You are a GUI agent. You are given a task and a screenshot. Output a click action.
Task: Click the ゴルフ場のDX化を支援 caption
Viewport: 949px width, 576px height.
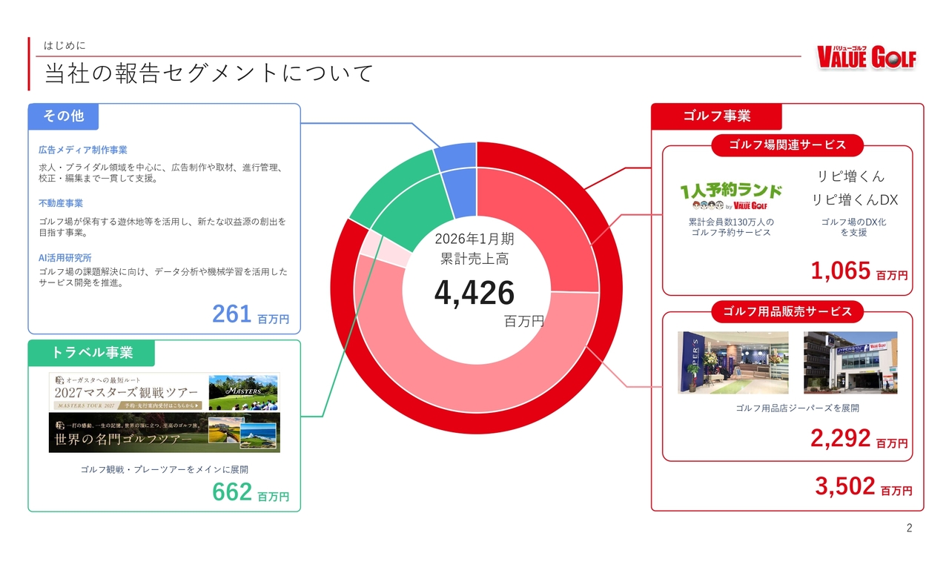tap(853, 228)
